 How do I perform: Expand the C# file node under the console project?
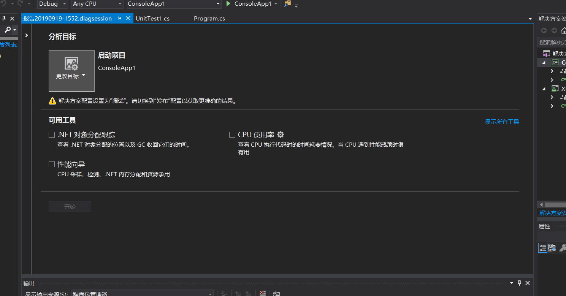click(552, 80)
